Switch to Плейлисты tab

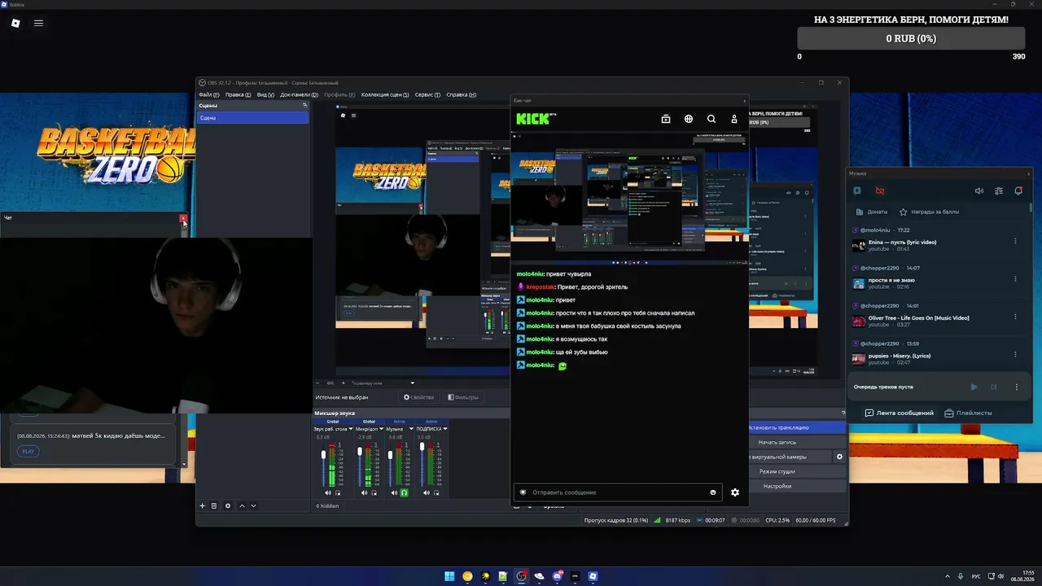coord(968,413)
